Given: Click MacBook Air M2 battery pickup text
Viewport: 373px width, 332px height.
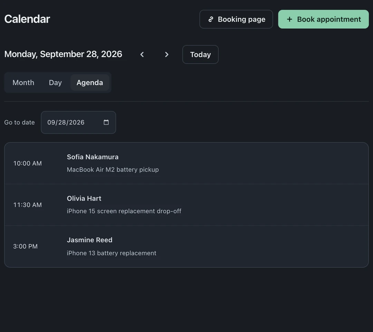Looking at the screenshot, I should (x=113, y=169).
